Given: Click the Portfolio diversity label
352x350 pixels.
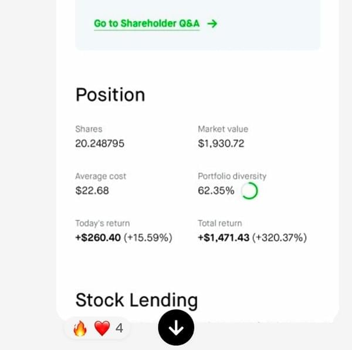Looking at the screenshot, I should pos(232,176).
